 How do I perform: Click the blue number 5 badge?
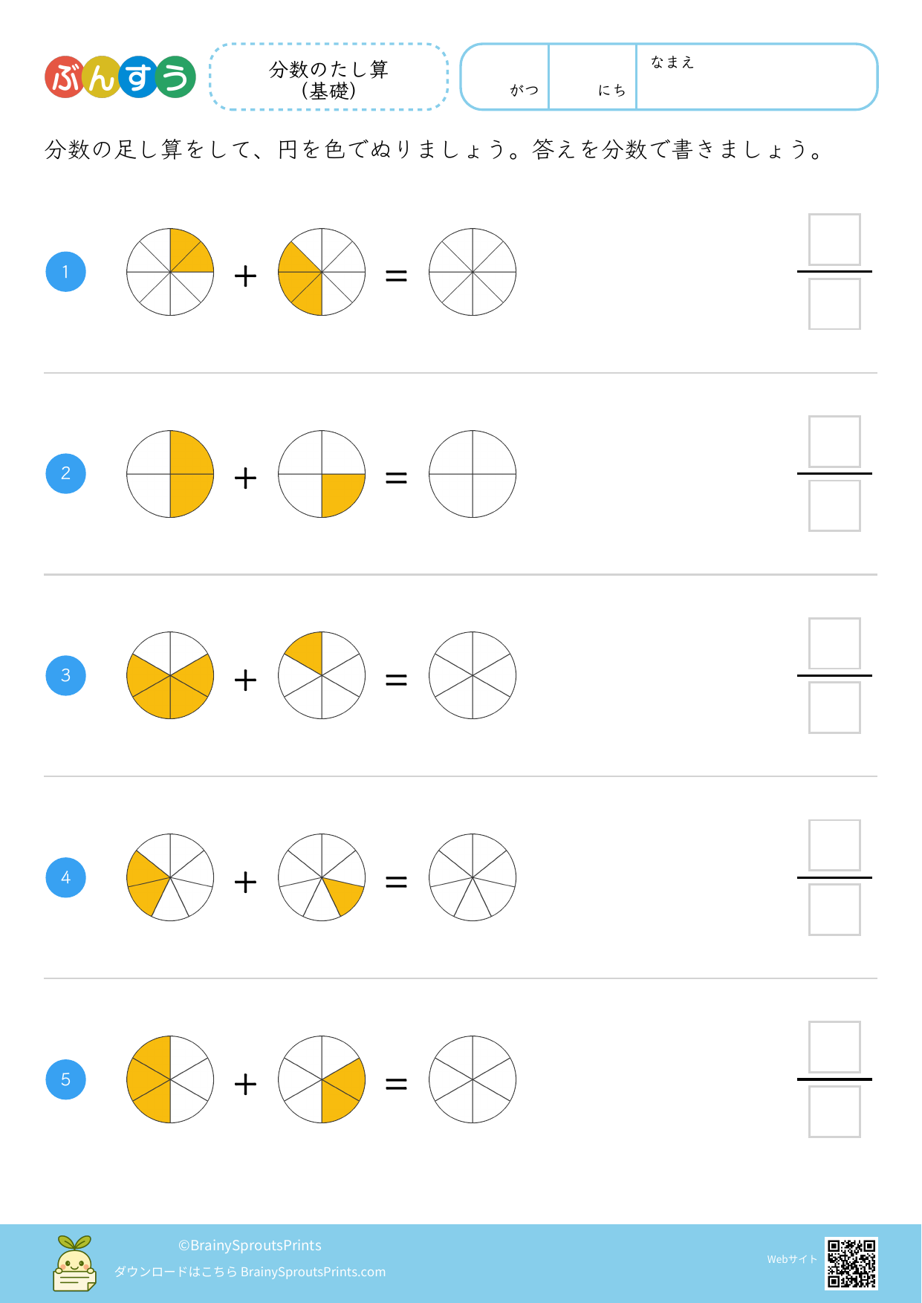coord(65,1079)
